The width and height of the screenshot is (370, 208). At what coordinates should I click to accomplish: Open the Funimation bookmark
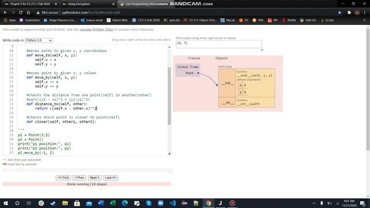[x=29, y=20]
